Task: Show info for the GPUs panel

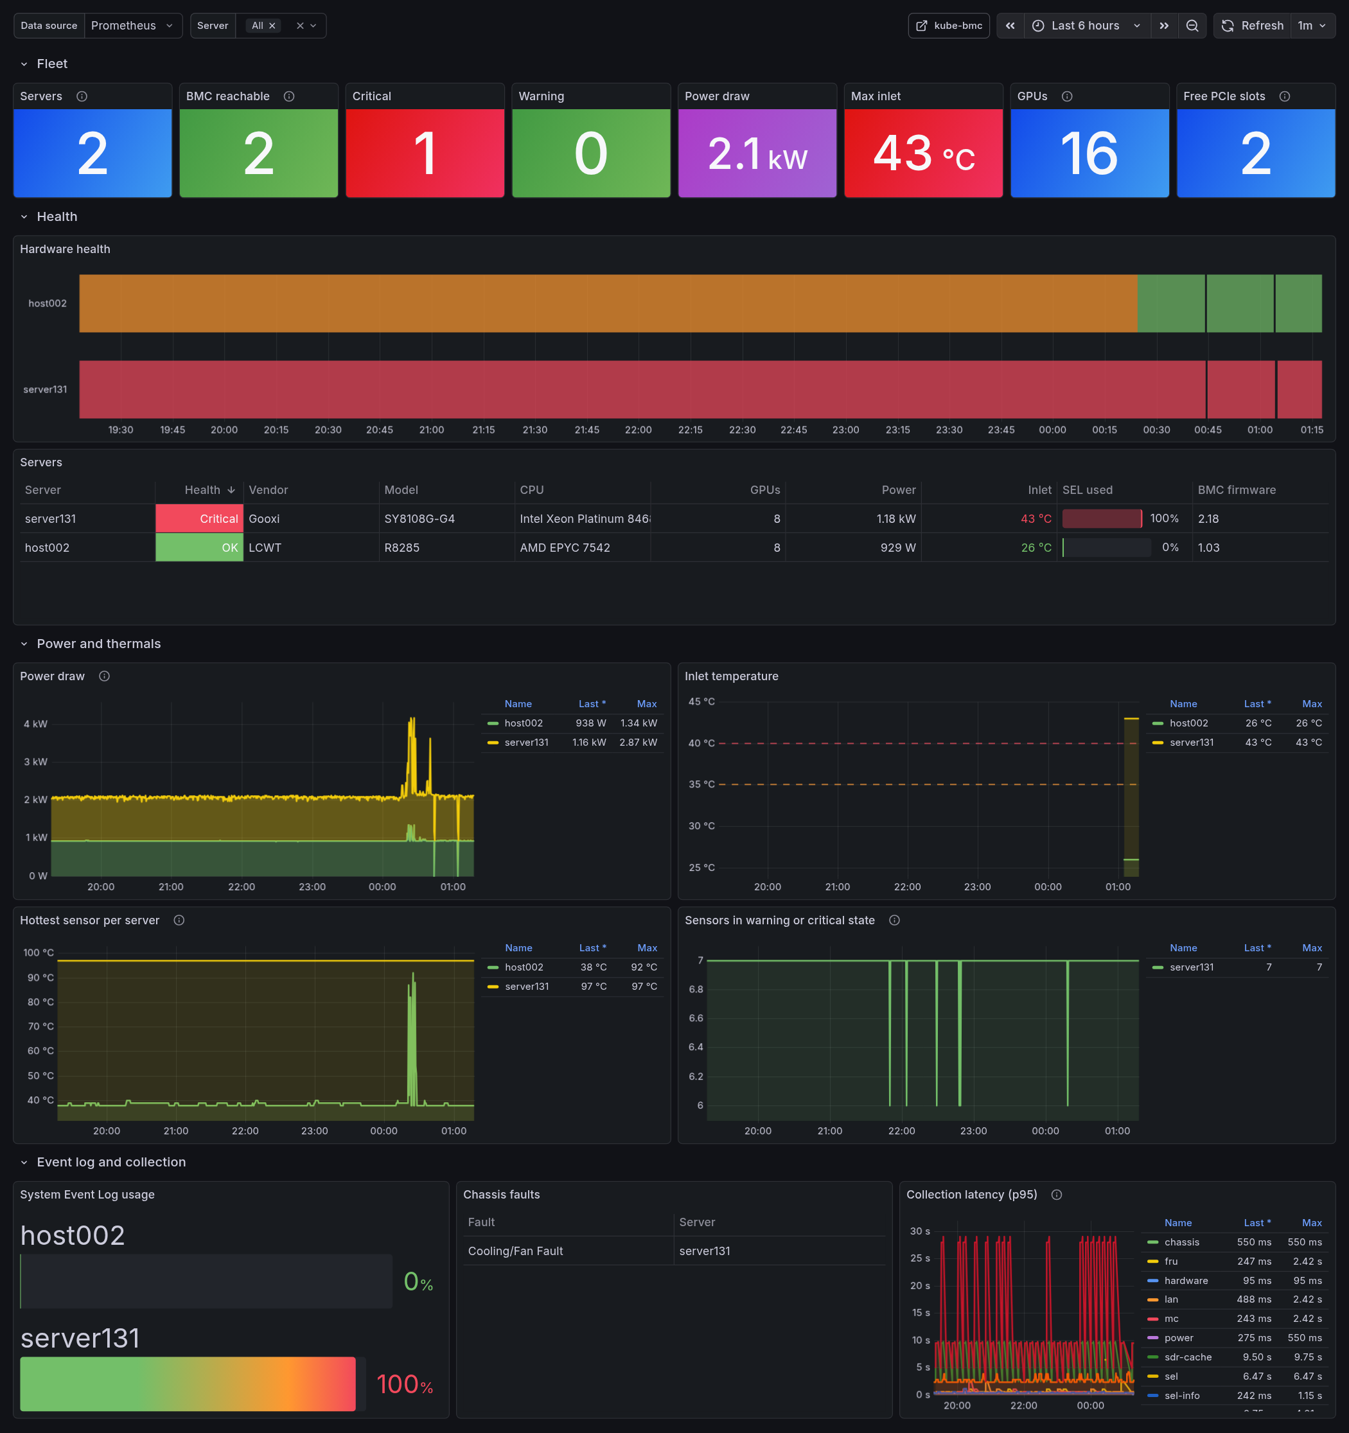Action: point(1067,96)
